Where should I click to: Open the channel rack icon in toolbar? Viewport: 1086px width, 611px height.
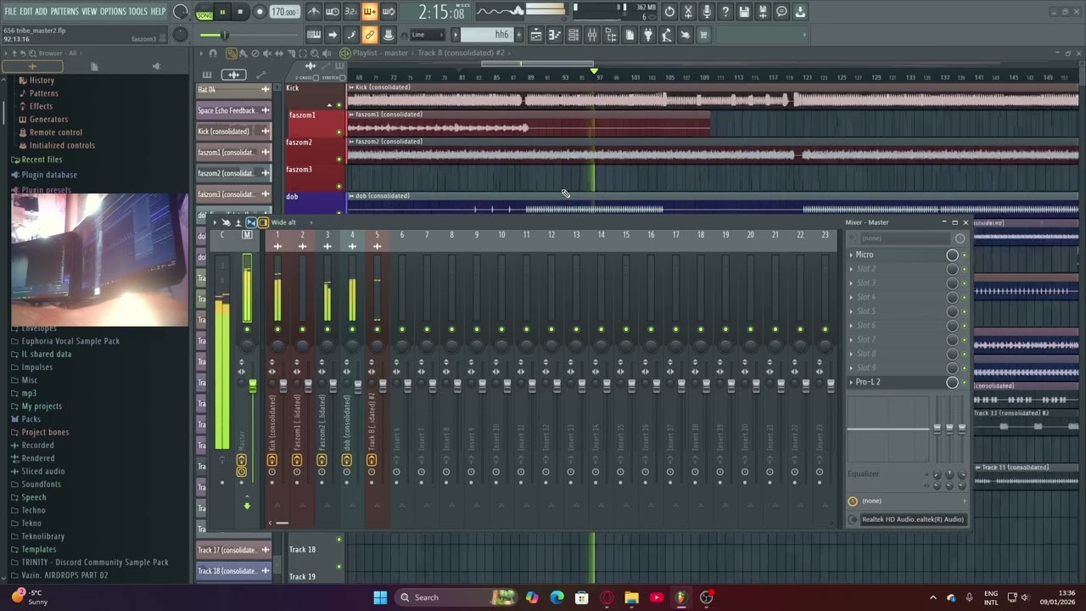[x=573, y=35]
